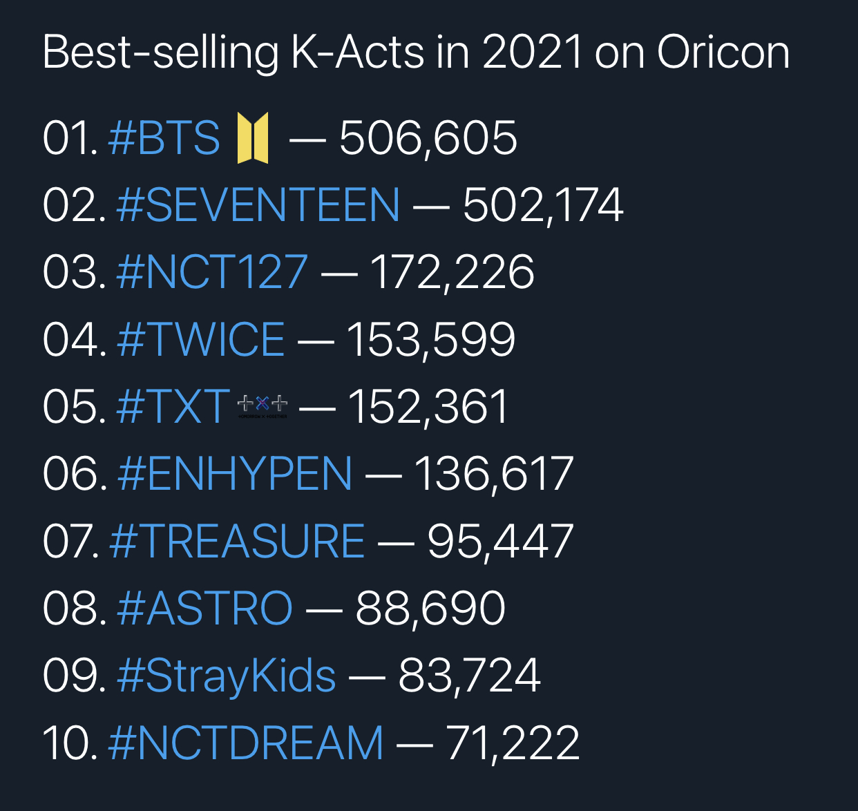
Task: Click the BTS sales figure 506,605
Action: pyautogui.click(x=428, y=138)
